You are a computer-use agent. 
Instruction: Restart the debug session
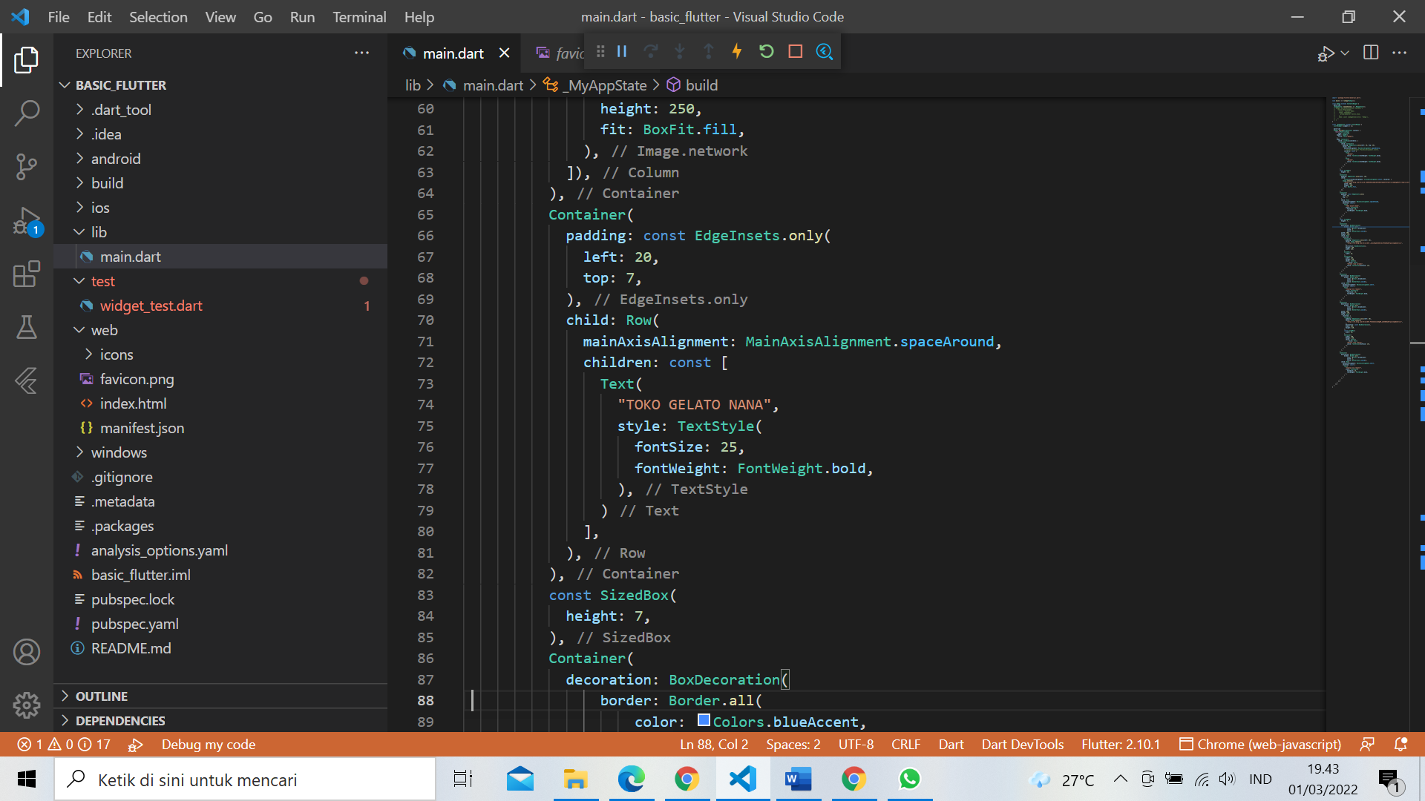[767, 51]
